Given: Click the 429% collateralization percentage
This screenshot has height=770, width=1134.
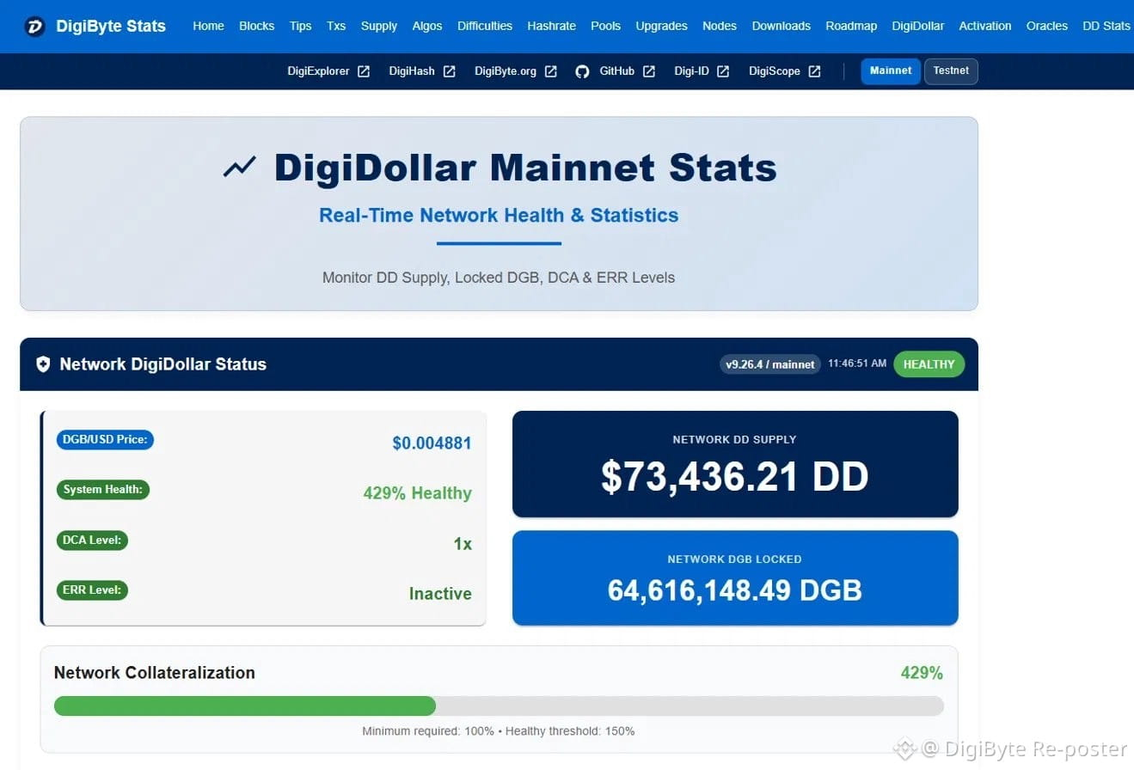Looking at the screenshot, I should tap(922, 673).
